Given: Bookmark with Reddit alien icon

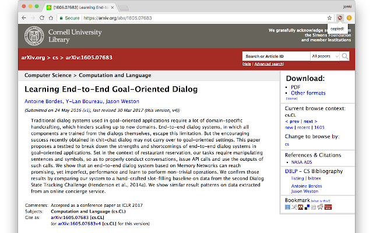Looking at the screenshot, I should click(x=320, y=207).
